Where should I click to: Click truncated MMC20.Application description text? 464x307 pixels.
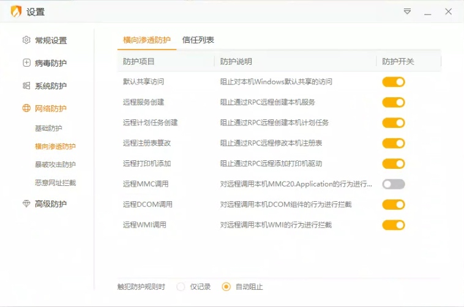pyautogui.click(x=296, y=183)
